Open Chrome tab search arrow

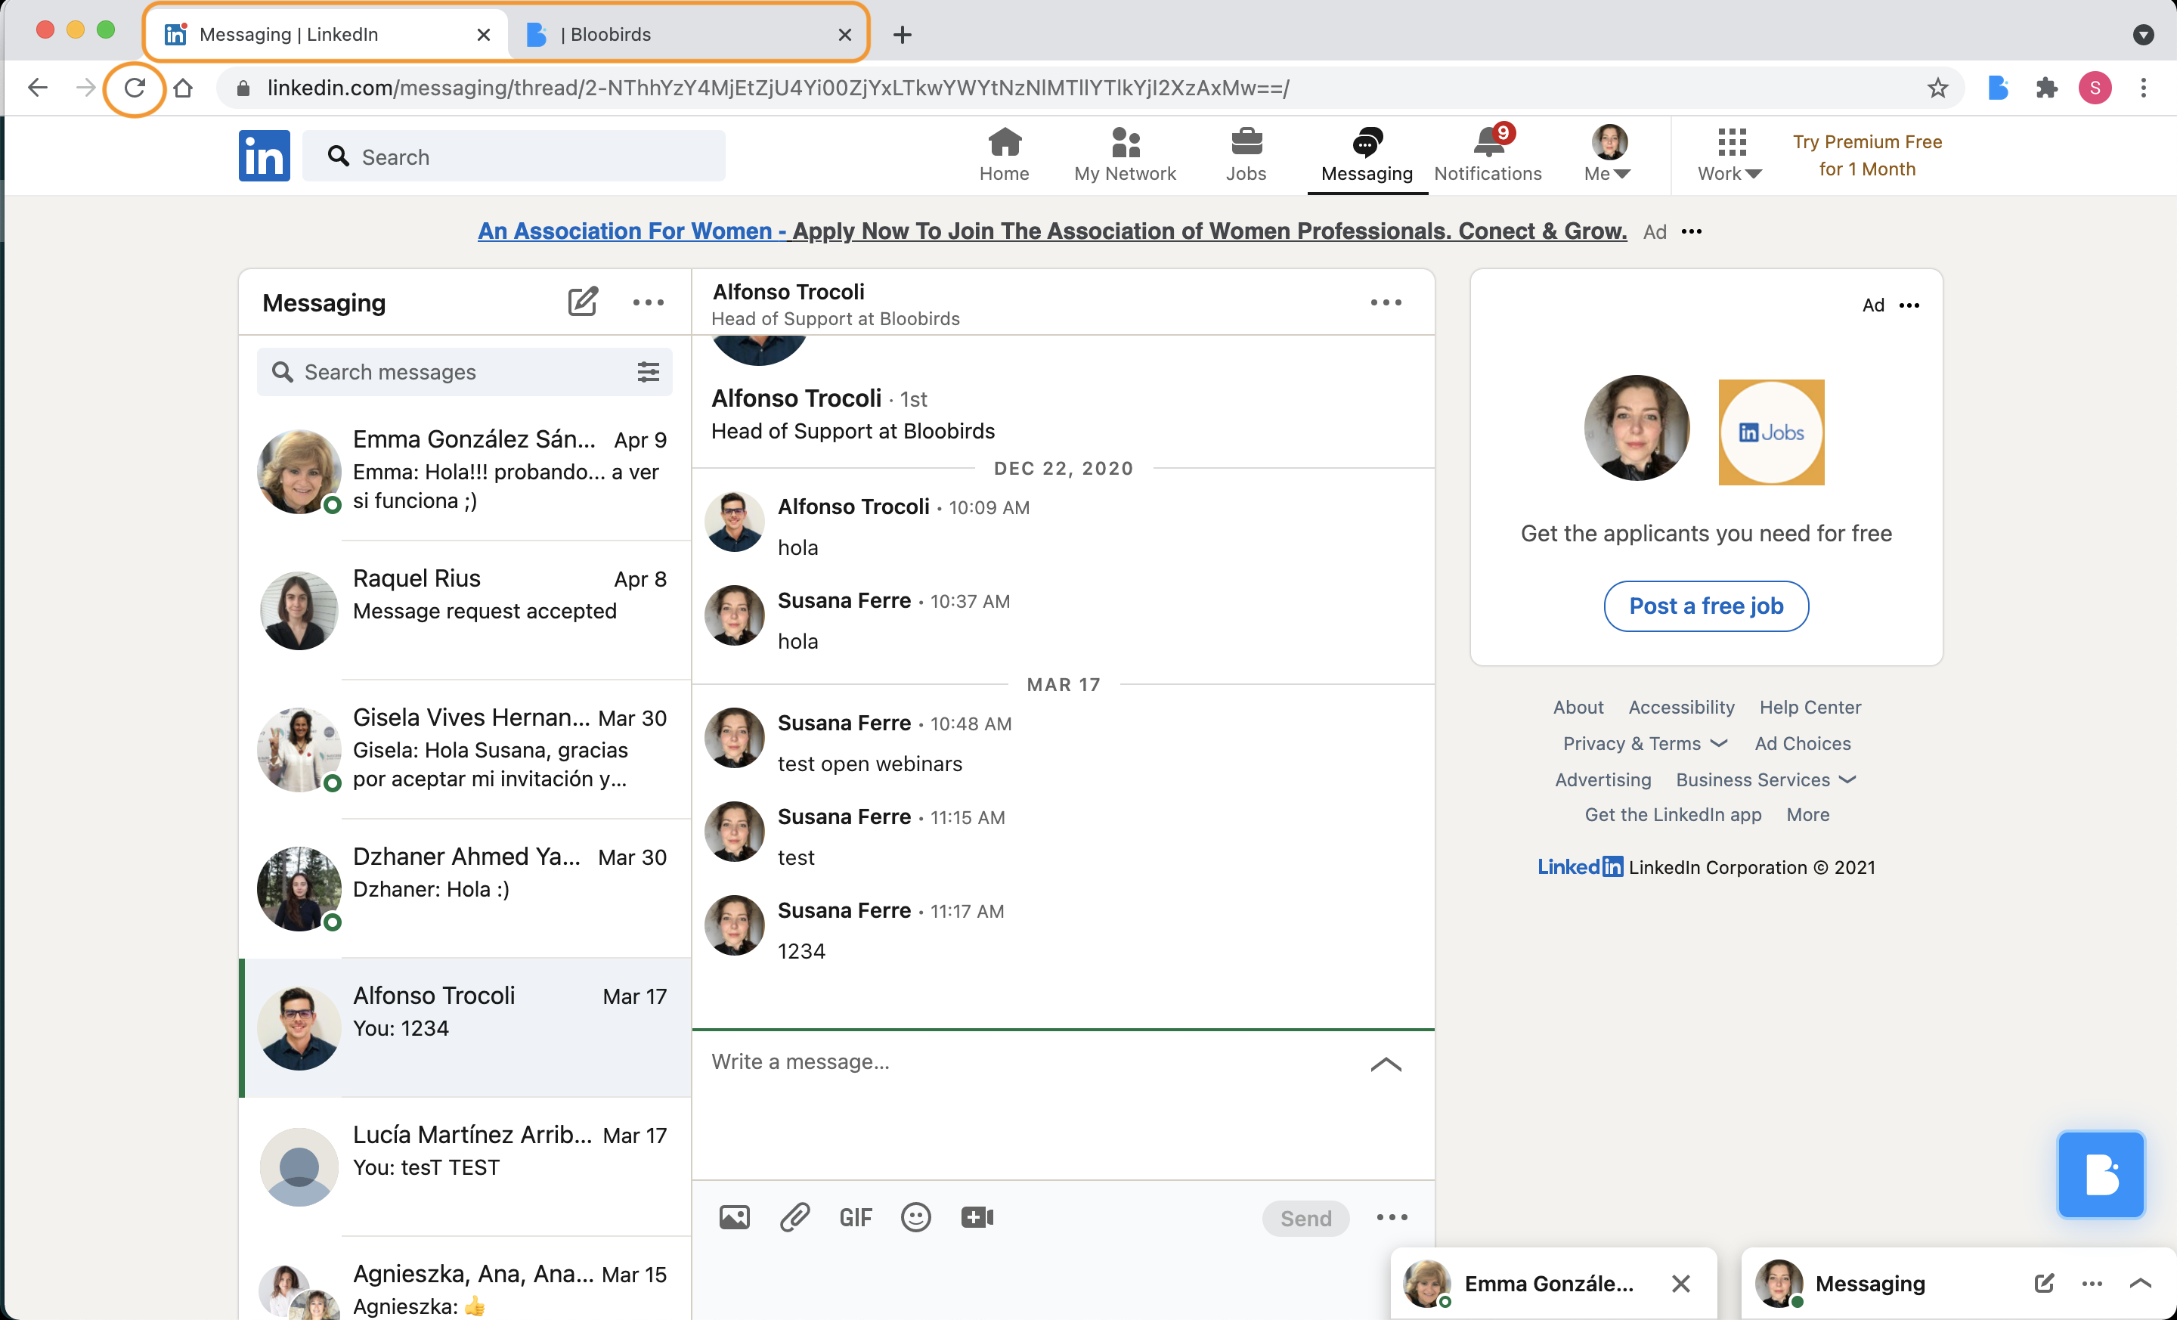pos(2142,35)
